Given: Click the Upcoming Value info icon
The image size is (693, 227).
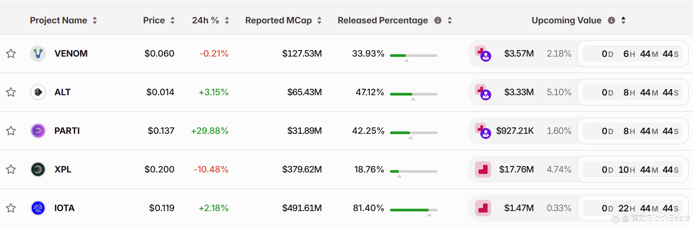Looking at the screenshot, I should coord(611,20).
